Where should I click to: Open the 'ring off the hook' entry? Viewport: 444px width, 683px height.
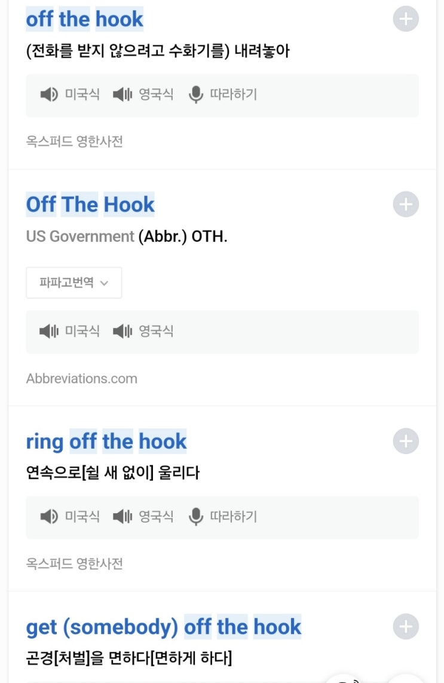(x=106, y=441)
